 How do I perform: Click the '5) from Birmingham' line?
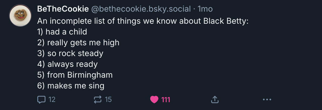[75, 75]
